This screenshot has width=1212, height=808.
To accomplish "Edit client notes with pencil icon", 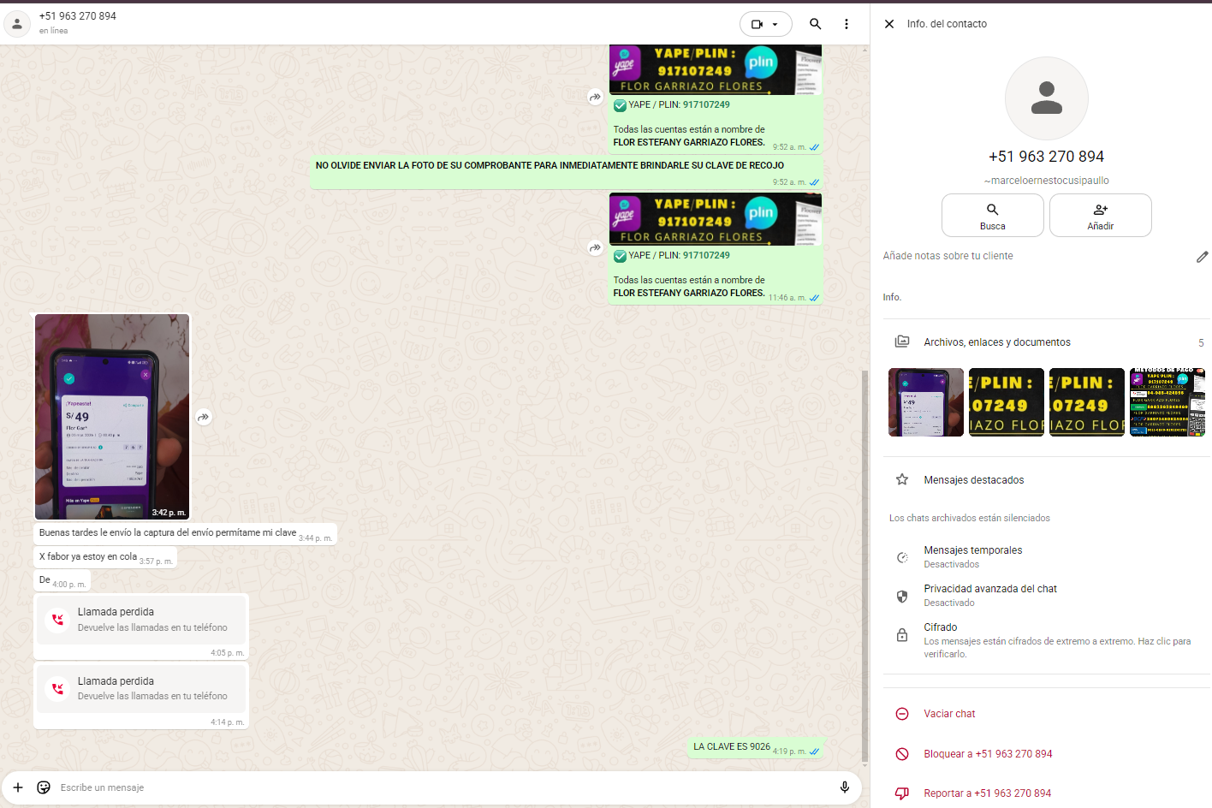I will (1202, 257).
